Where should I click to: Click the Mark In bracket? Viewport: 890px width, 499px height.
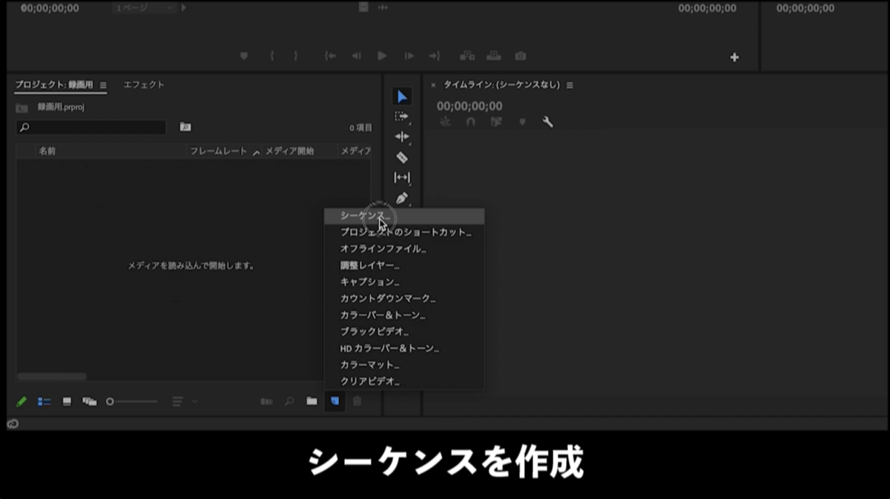click(272, 56)
